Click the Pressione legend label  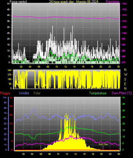click(112, 2)
